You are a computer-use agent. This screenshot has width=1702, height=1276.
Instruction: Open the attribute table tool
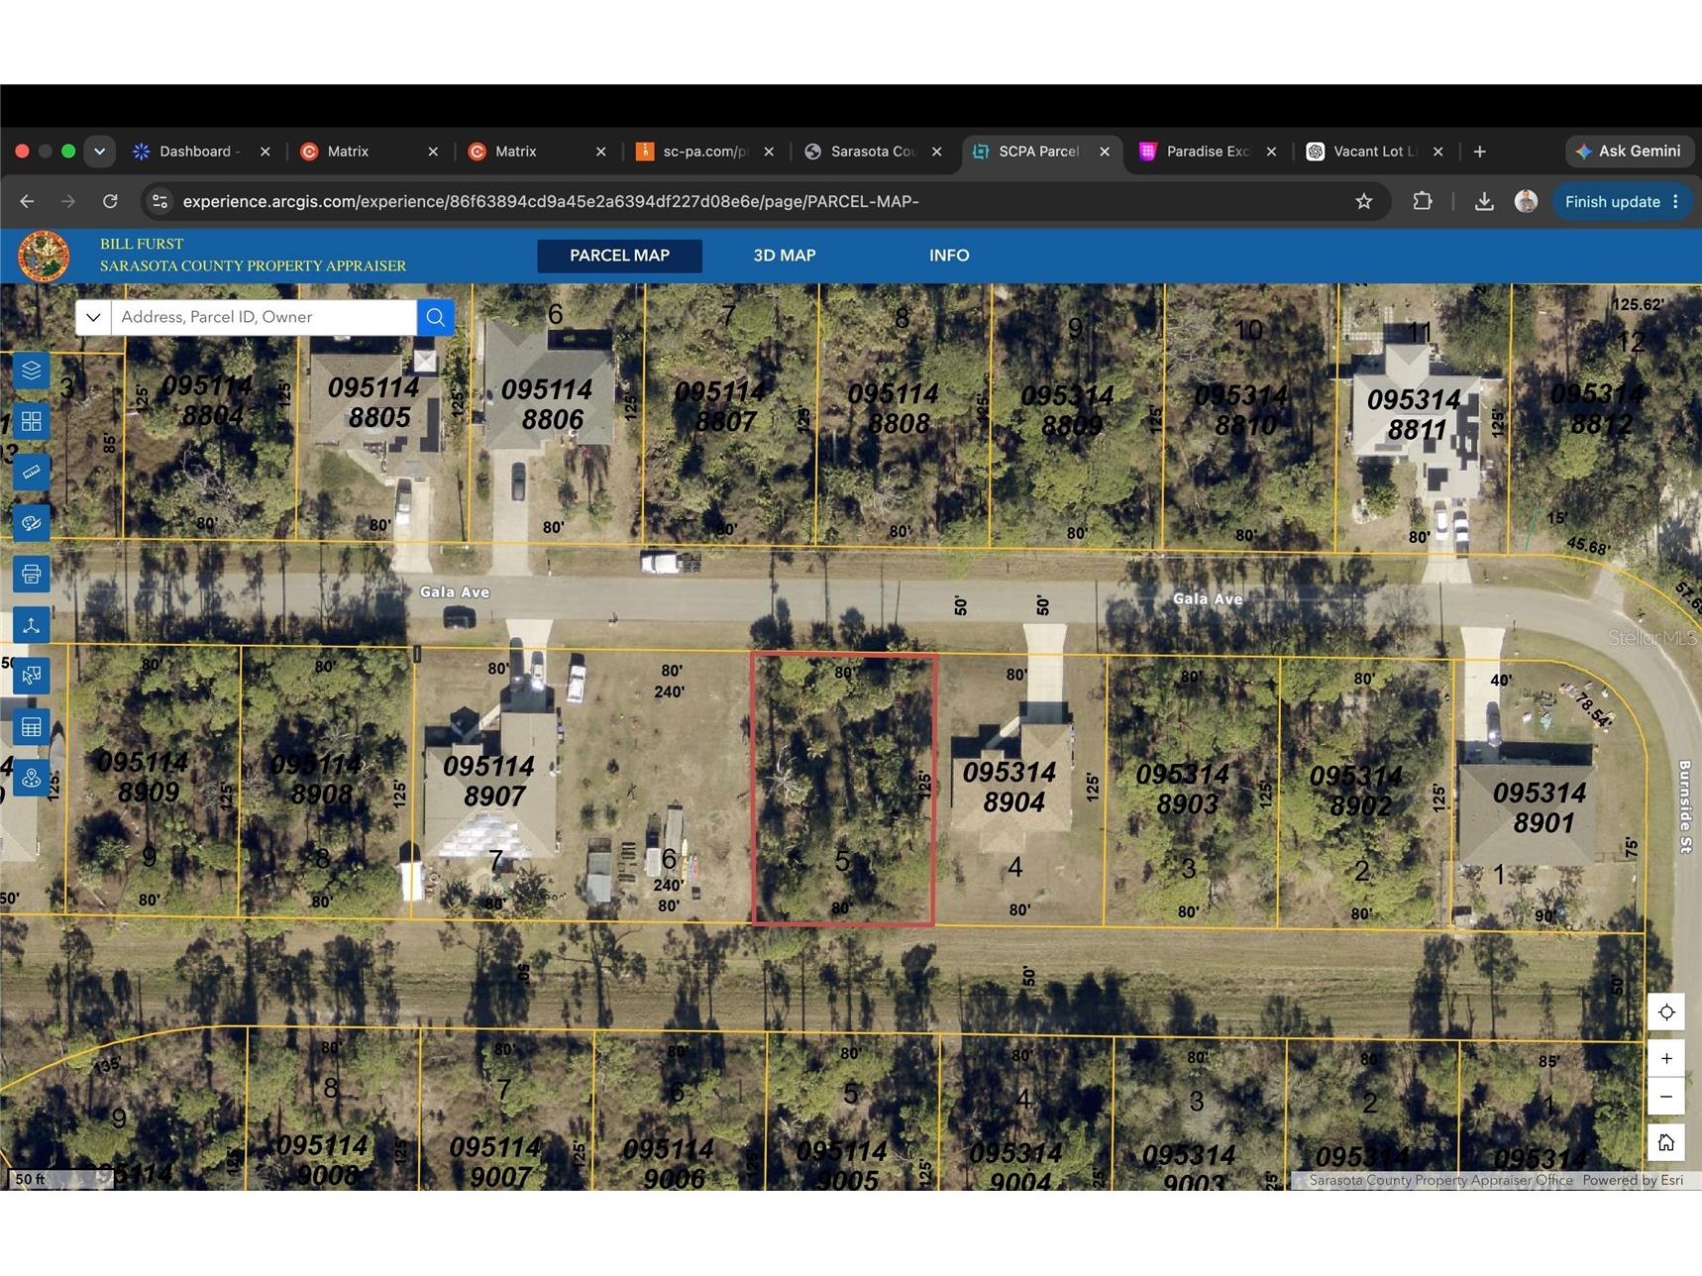[31, 727]
